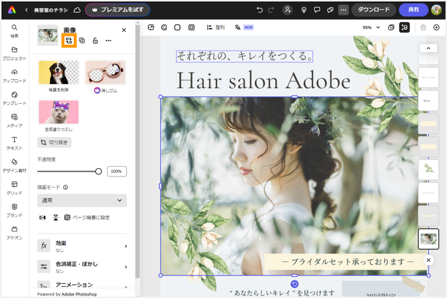Click the overlapping chat bubbles icon in header
The width and height of the screenshot is (447, 298).
coord(330,10)
